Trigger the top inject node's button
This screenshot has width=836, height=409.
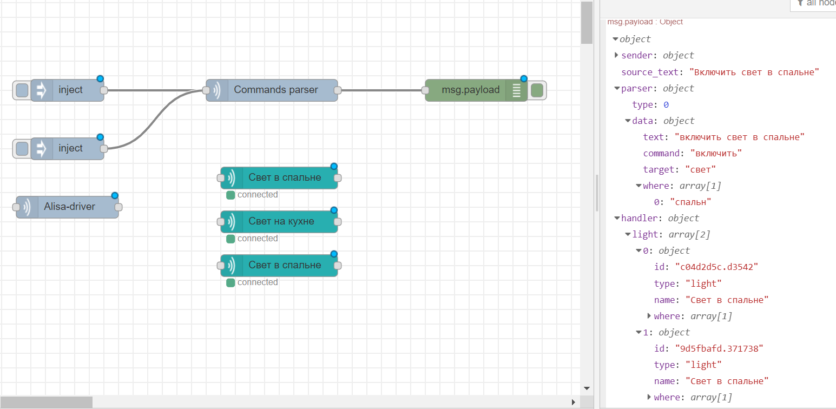(x=22, y=90)
